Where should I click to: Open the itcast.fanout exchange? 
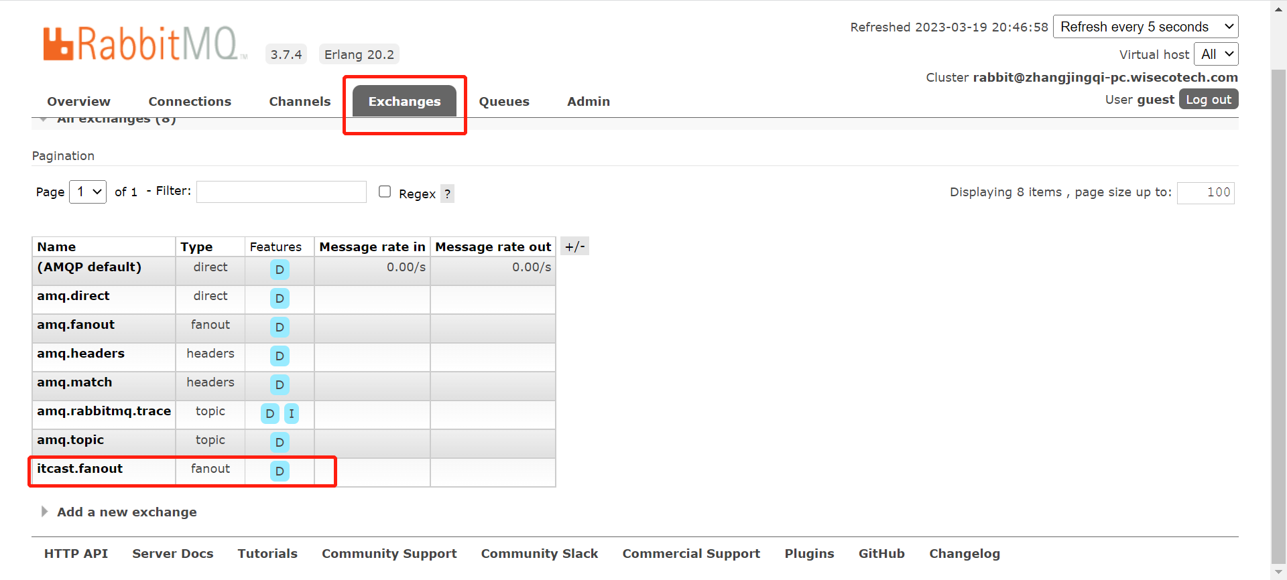click(x=80, y=468)
